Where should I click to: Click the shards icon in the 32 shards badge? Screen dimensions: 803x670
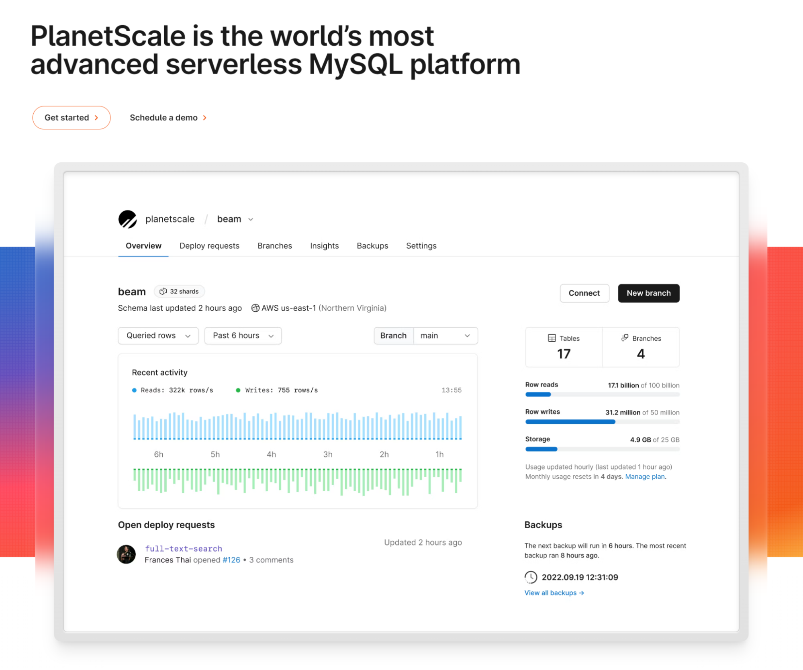[163, 291]
